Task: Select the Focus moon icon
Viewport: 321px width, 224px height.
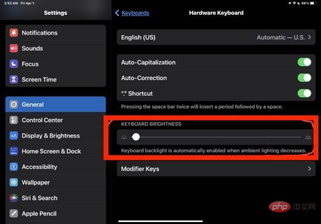Action: coord(14,64)
